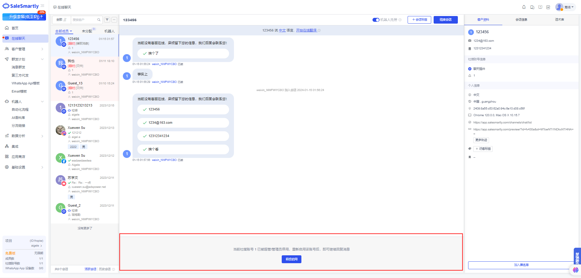581x278 pixels.
Task: Click the 苏学文 email contact avatar
Action: [61, 180]
